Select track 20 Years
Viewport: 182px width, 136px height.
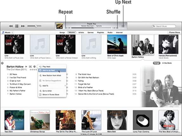click(x=13, y=74)
